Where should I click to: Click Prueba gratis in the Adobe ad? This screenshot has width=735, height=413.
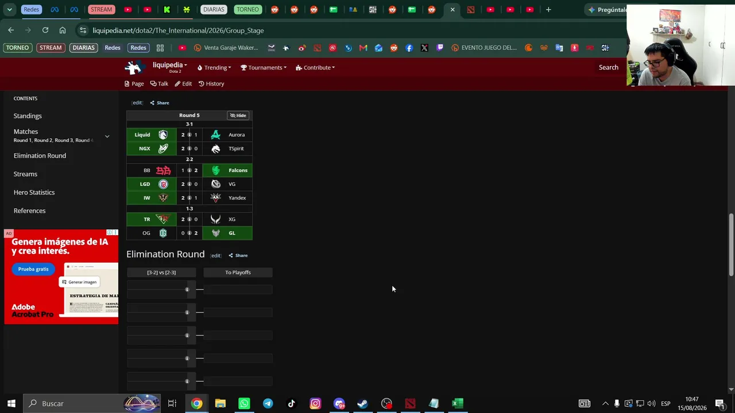click(33, 269)
